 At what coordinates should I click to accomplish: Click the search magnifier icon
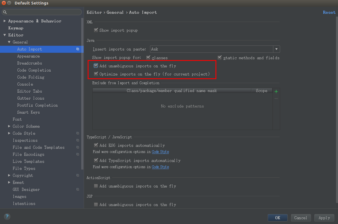click(5, 12)
